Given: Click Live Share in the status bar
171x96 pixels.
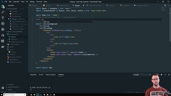Looking at the screenshot, I should [12, 92].
